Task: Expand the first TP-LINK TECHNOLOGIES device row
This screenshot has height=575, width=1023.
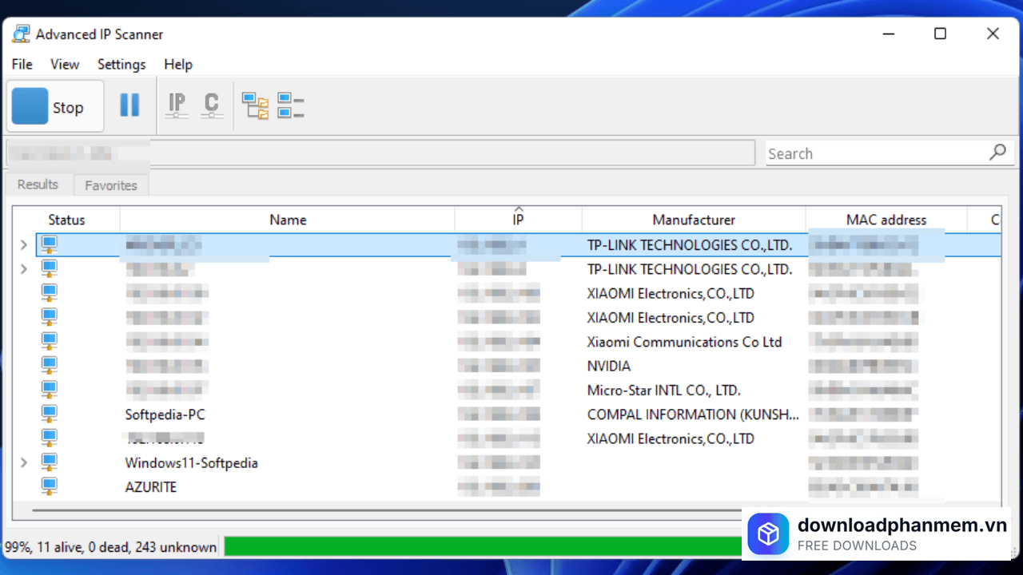Action: coord(24,245)
